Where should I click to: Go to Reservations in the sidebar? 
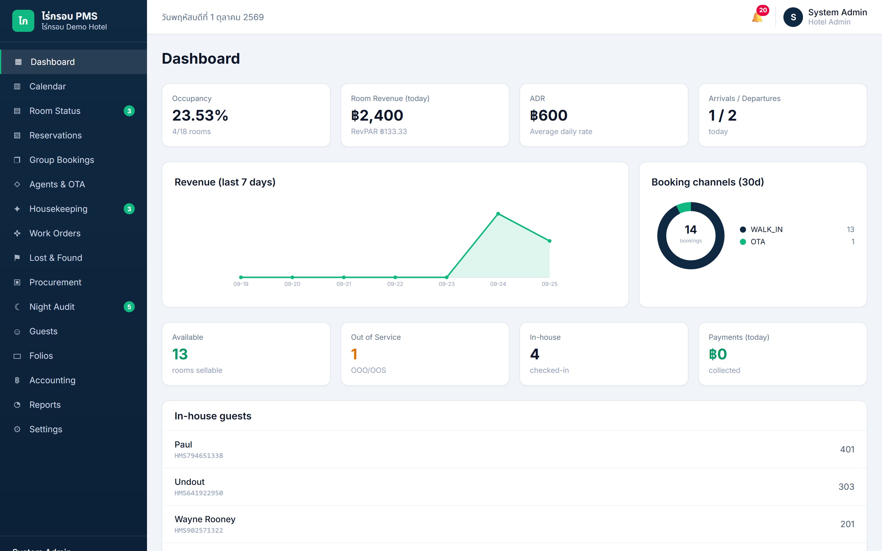tap(73, 135)
